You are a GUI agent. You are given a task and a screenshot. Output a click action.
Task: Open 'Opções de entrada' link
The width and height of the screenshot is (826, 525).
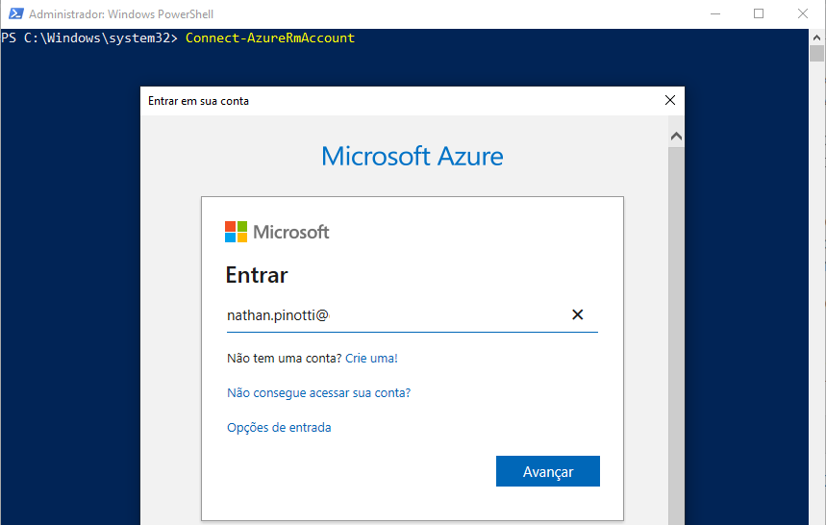[279, 428]
